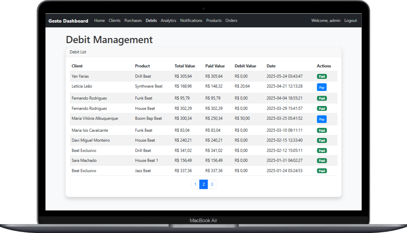Open the Home navigation item
Image resolution: width=407 pixels, height=233 pixels.
click(100, 21)
